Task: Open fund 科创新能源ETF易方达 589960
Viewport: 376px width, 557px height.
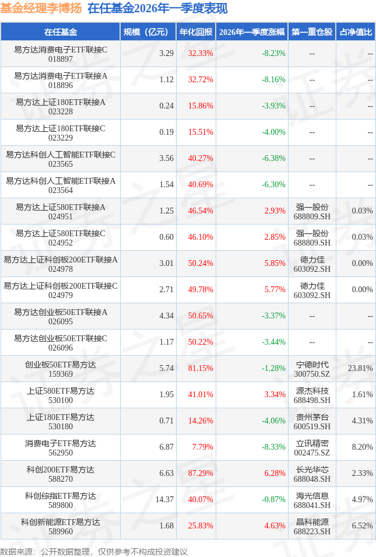Action: click(61, 526)
